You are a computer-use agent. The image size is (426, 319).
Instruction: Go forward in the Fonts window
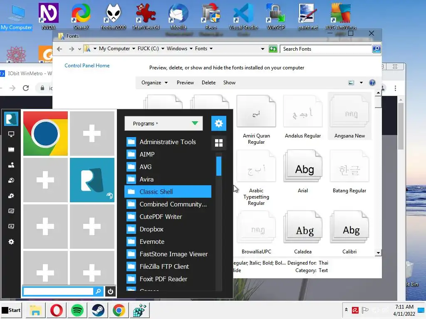[x=71, y=49]
